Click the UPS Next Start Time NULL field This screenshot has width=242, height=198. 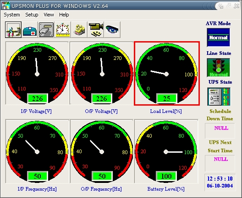click(x=220, y=163)
